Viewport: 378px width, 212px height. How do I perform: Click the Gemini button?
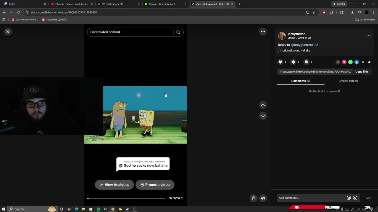[339, 4]
